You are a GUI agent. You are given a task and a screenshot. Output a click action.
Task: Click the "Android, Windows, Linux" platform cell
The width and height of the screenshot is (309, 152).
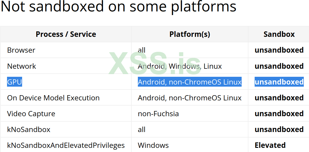pyautogui.click(x=180, y=66)
